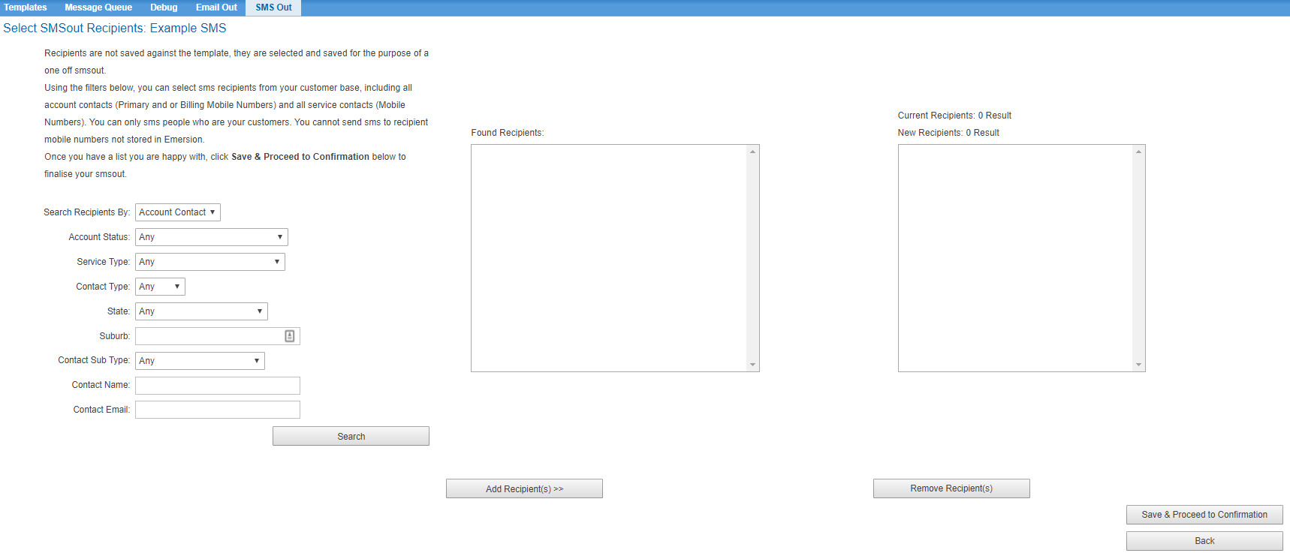This screenshot has height=553, width=1290.
Task: Switch to the Email Out tab
Action: click(216, 8)
